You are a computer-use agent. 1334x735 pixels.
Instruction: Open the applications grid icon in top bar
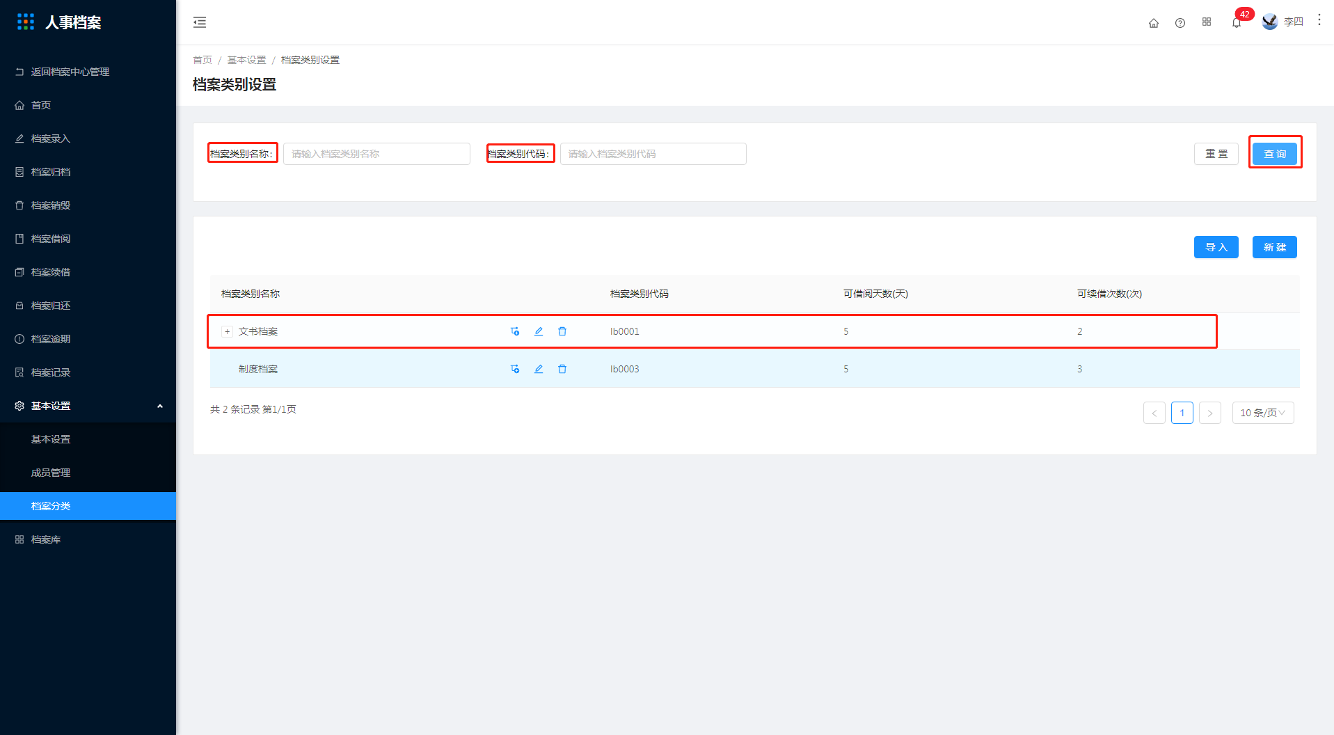pyautogui.click(x=1207, y=22)
